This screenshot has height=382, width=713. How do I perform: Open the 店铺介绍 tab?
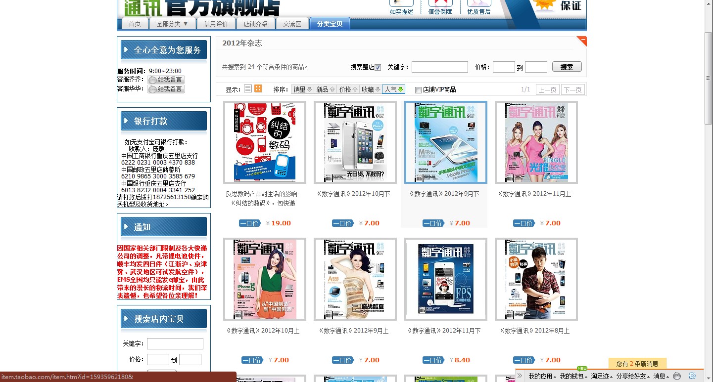pos(255,24)
